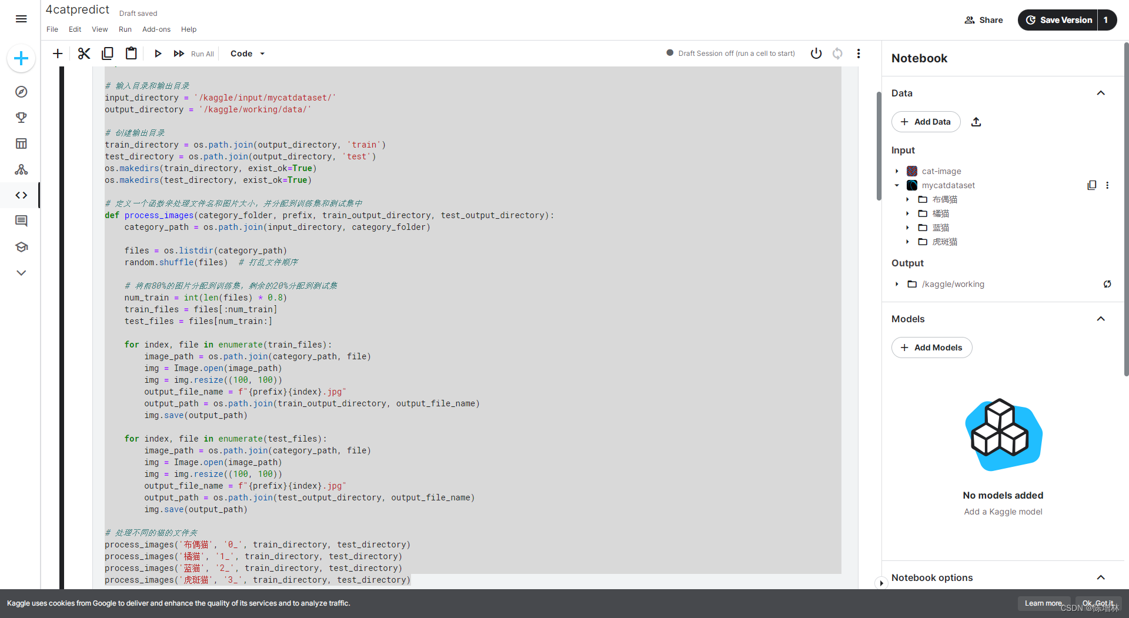Open the Edit menu
Screen dimensions: 1129x618
75,29
